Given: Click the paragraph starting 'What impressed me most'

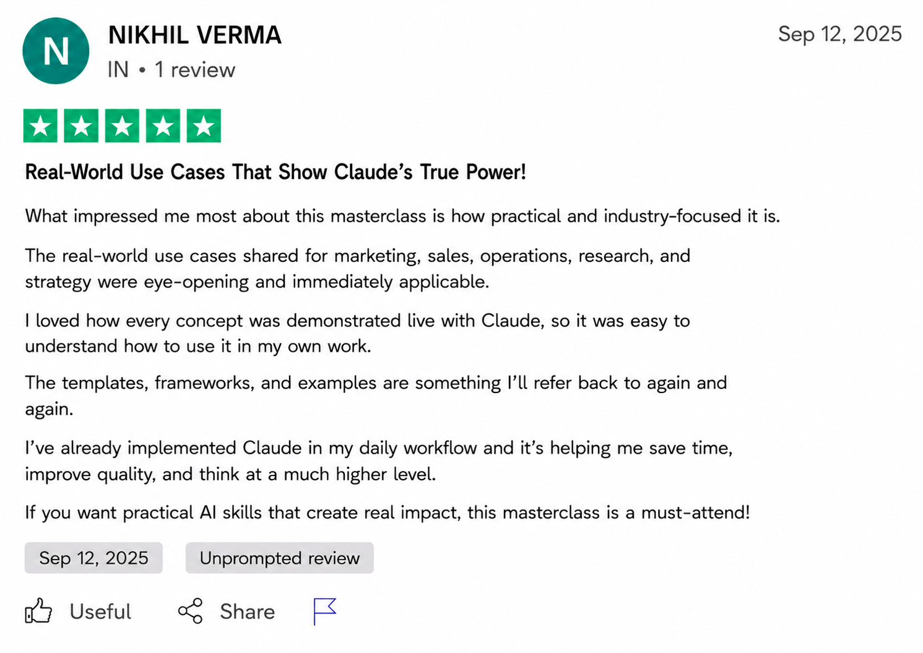Looking at the screenshot, I should tap(402, 216).
